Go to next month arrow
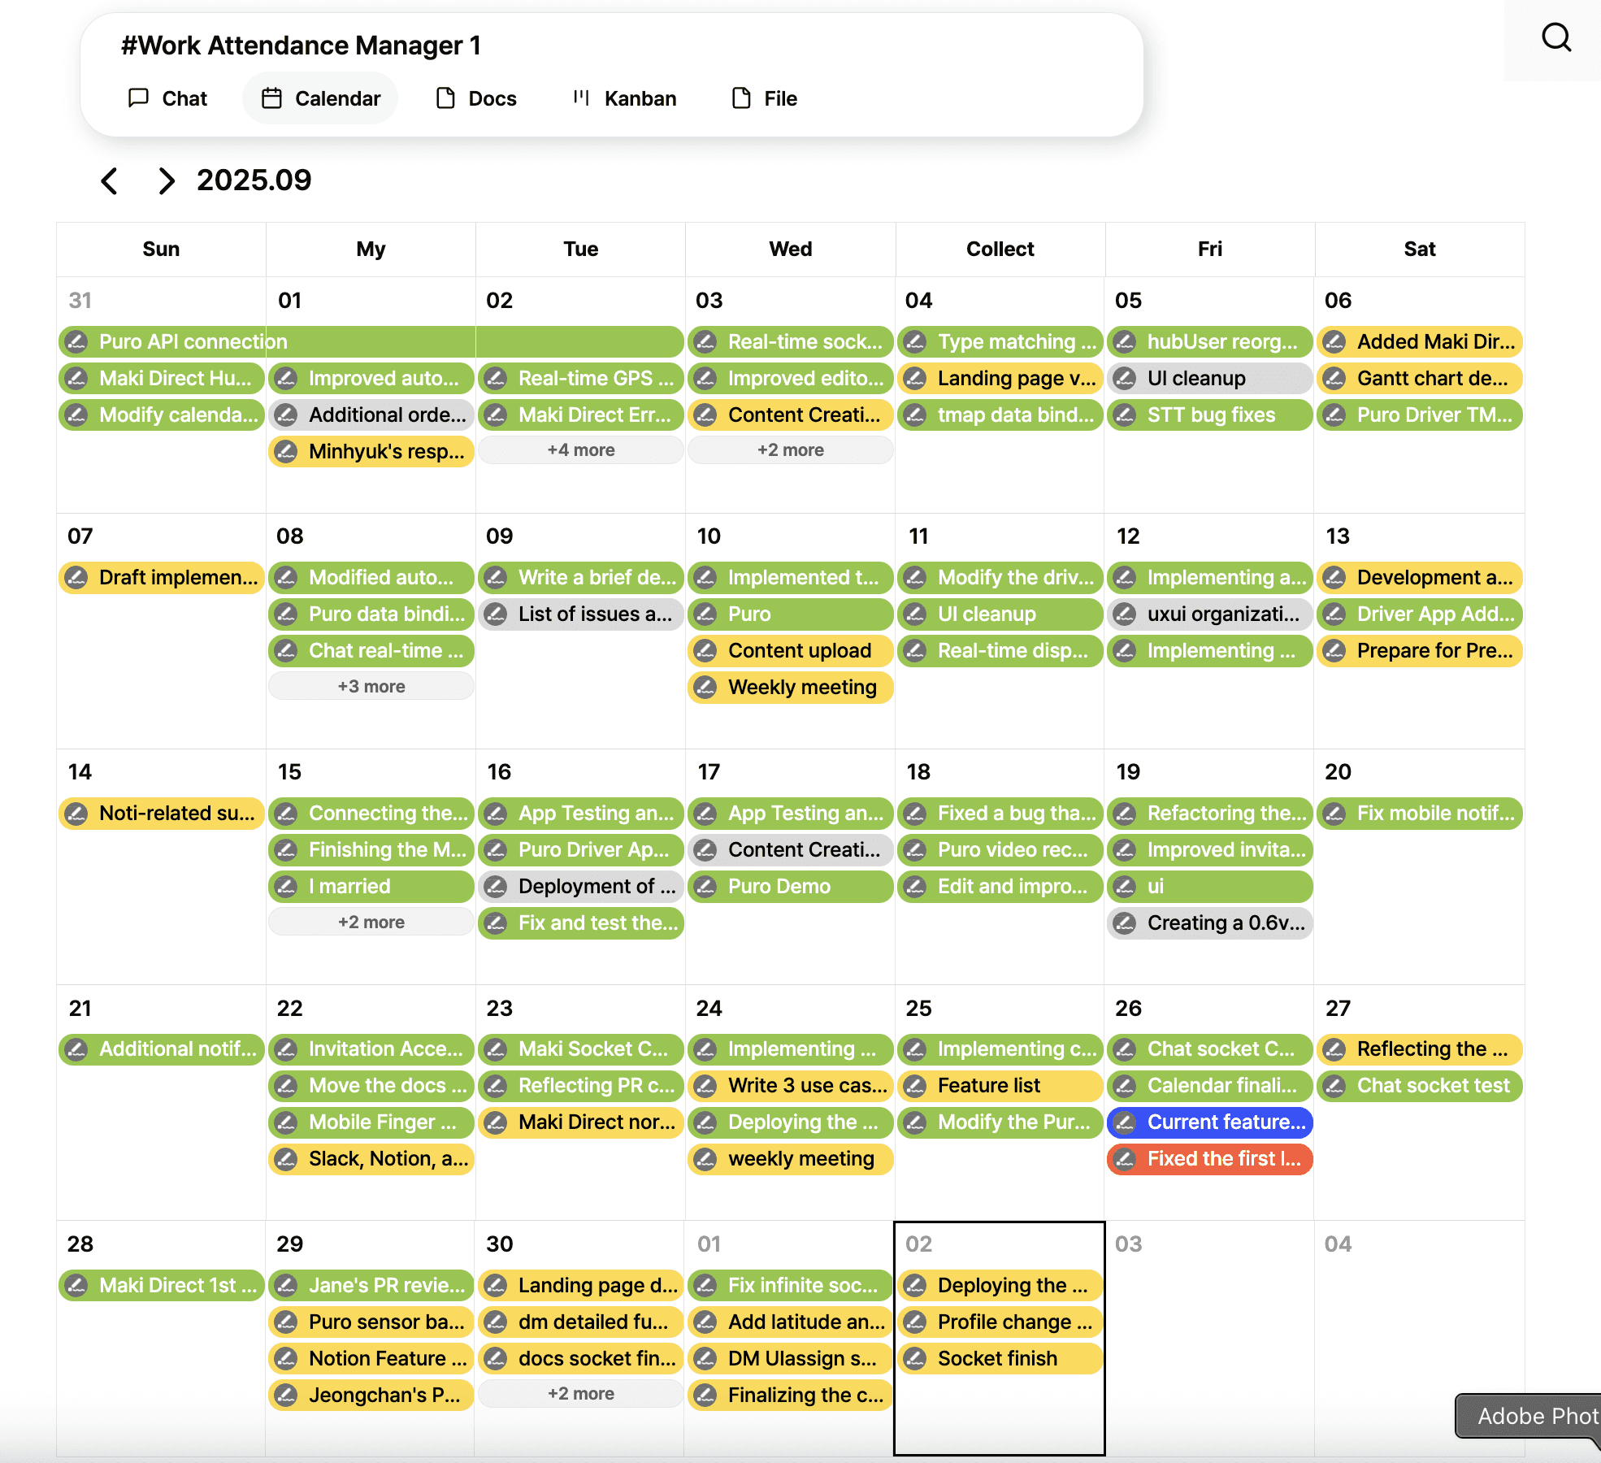 [166, 180]
